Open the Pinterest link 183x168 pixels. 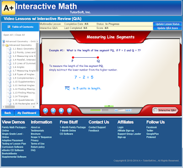pos(151,137)
